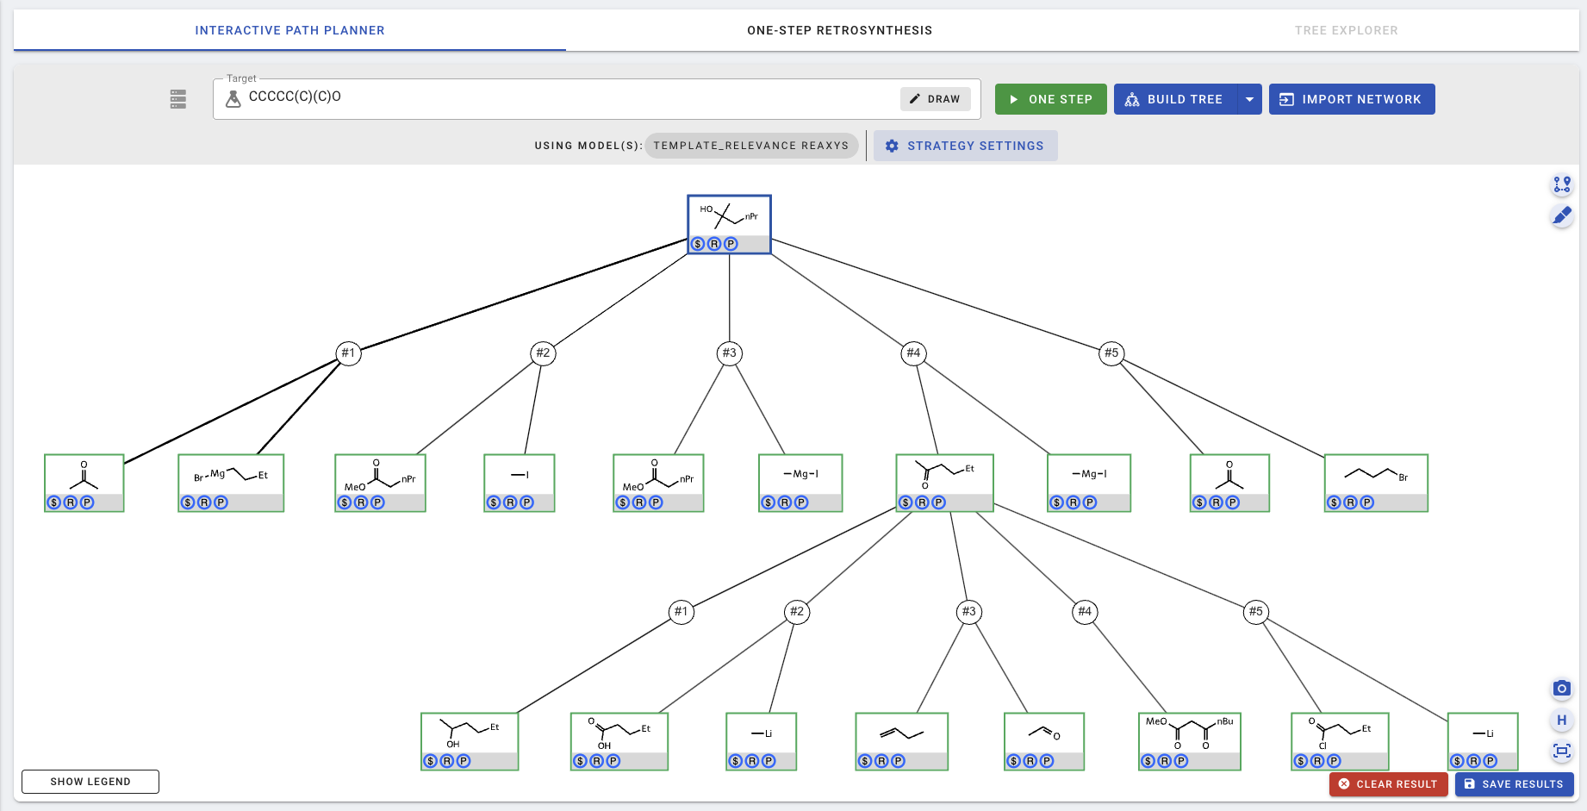1587x811 pixels.
Task: Click the P icon on the secondary alcohol OH-Et node
Action: [464, 761]
